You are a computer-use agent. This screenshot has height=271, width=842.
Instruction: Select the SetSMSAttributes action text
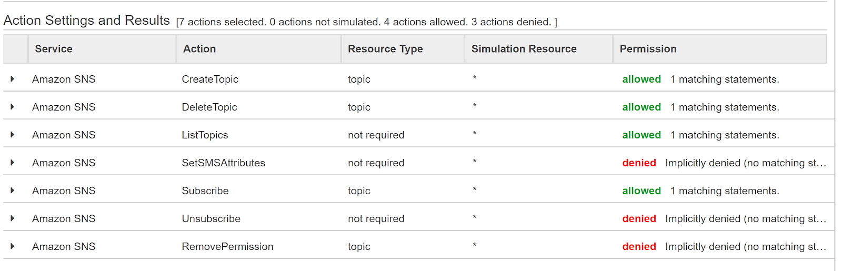224,163
